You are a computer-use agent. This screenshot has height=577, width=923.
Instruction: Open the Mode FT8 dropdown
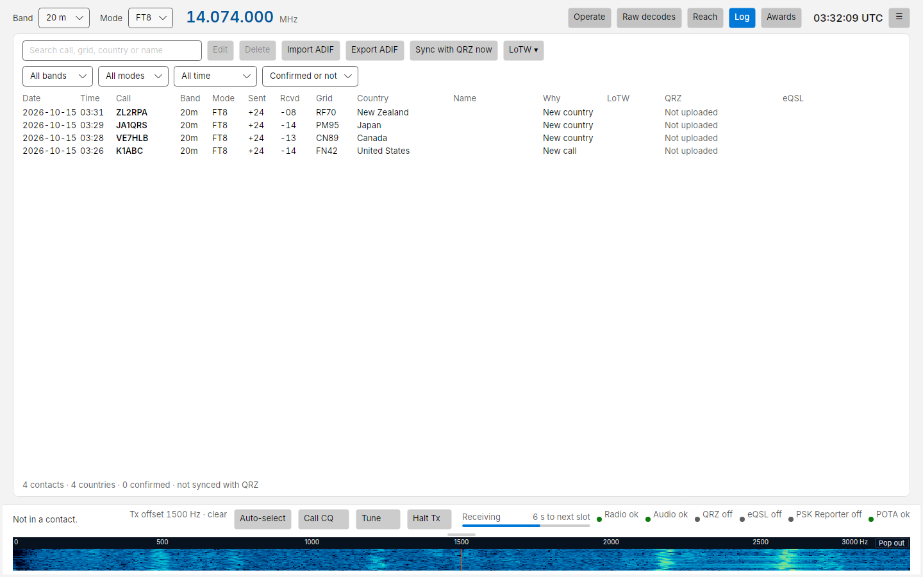(x=151, y=18)
